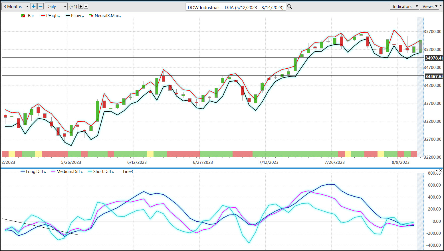Click the 35700.00 price axis label
Viewport: 444px width, 251px height.
[x=433, y=32]
